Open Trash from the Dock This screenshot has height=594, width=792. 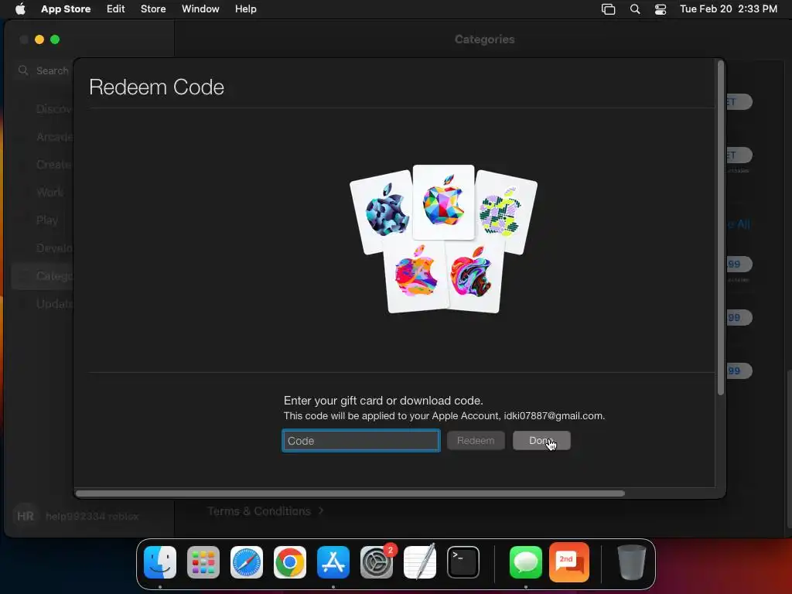tap(631, 562)
